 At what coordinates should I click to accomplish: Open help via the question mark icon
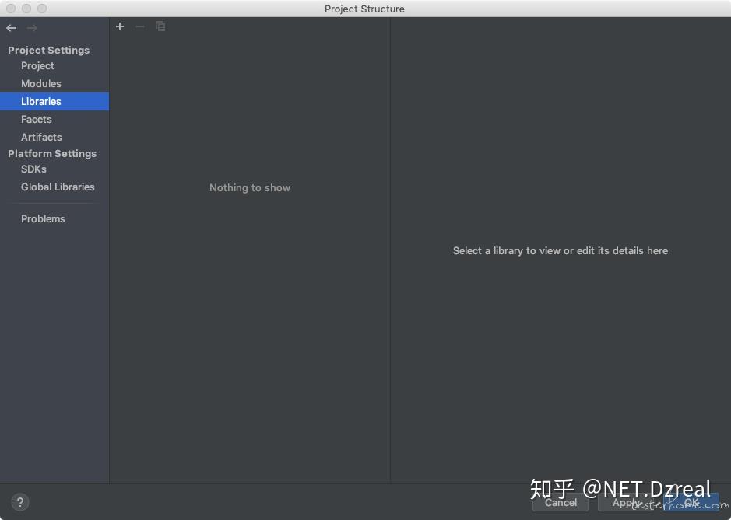(x=20, y=502)
